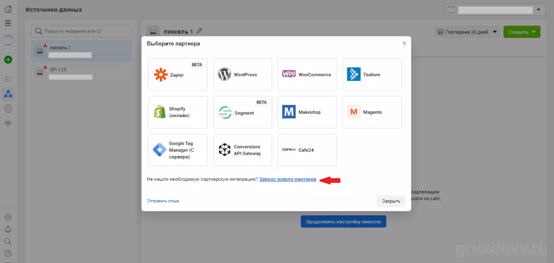This screenshot has height=263, width=554.
Task: Click the notifications bell icon
Action: [8, 229]
